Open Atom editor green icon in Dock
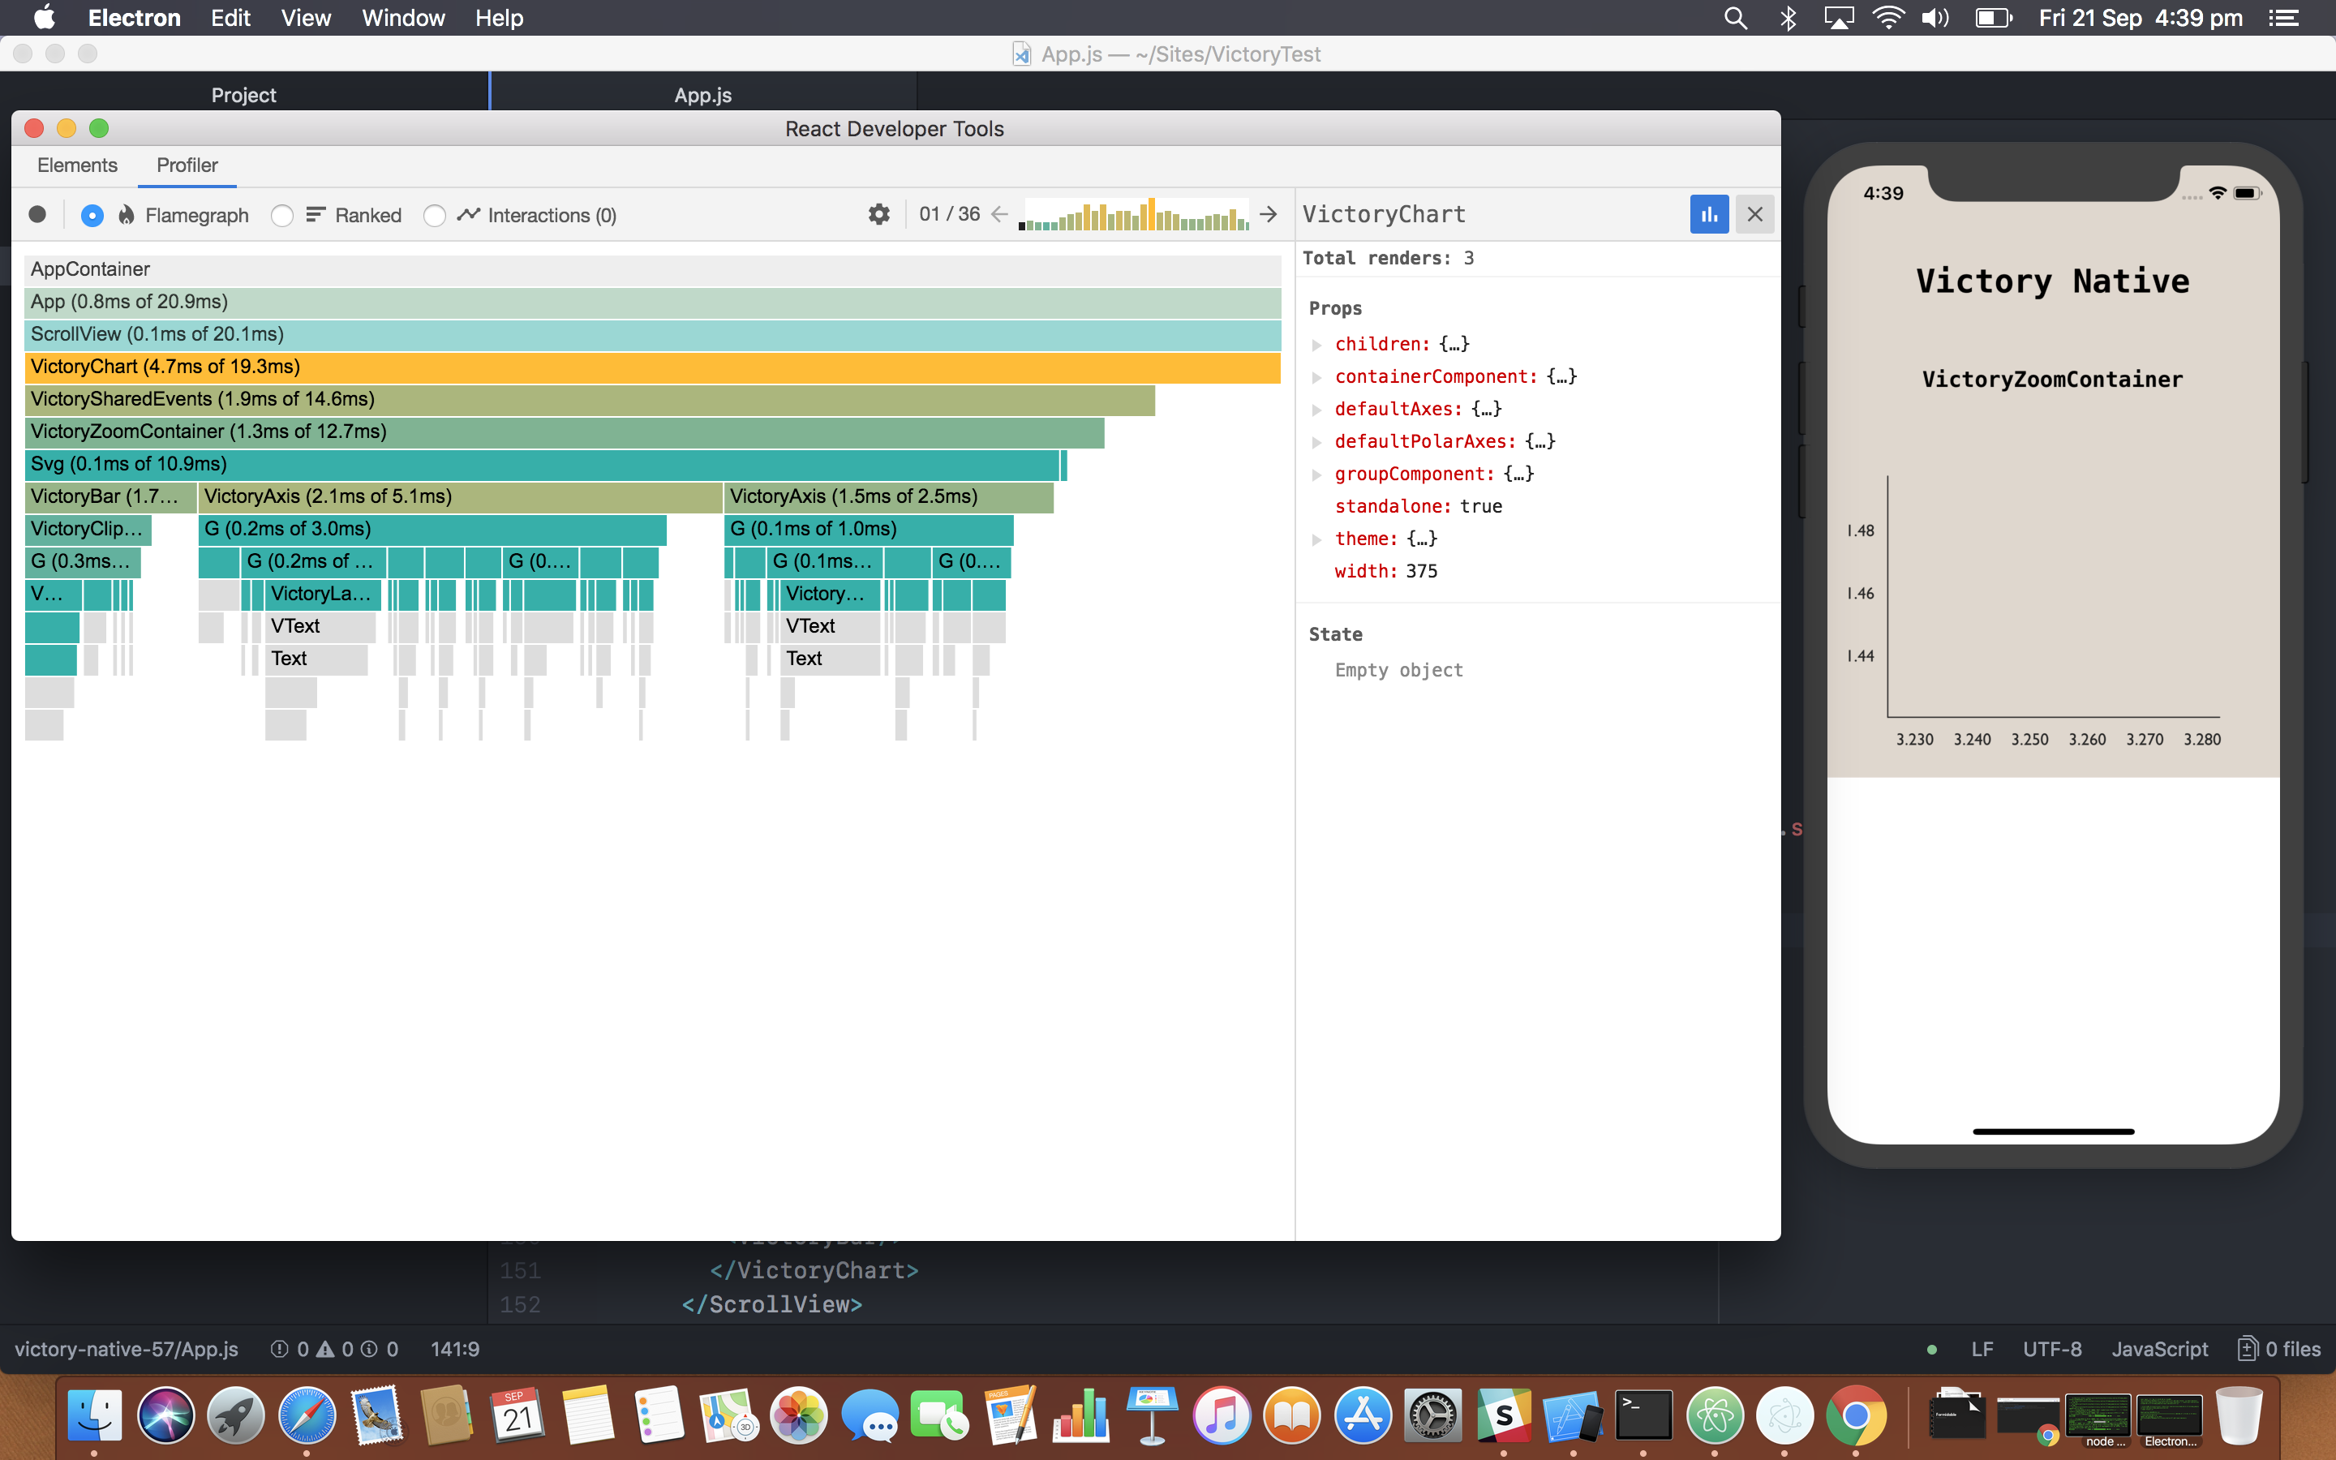 (x=1715, y=1415)
